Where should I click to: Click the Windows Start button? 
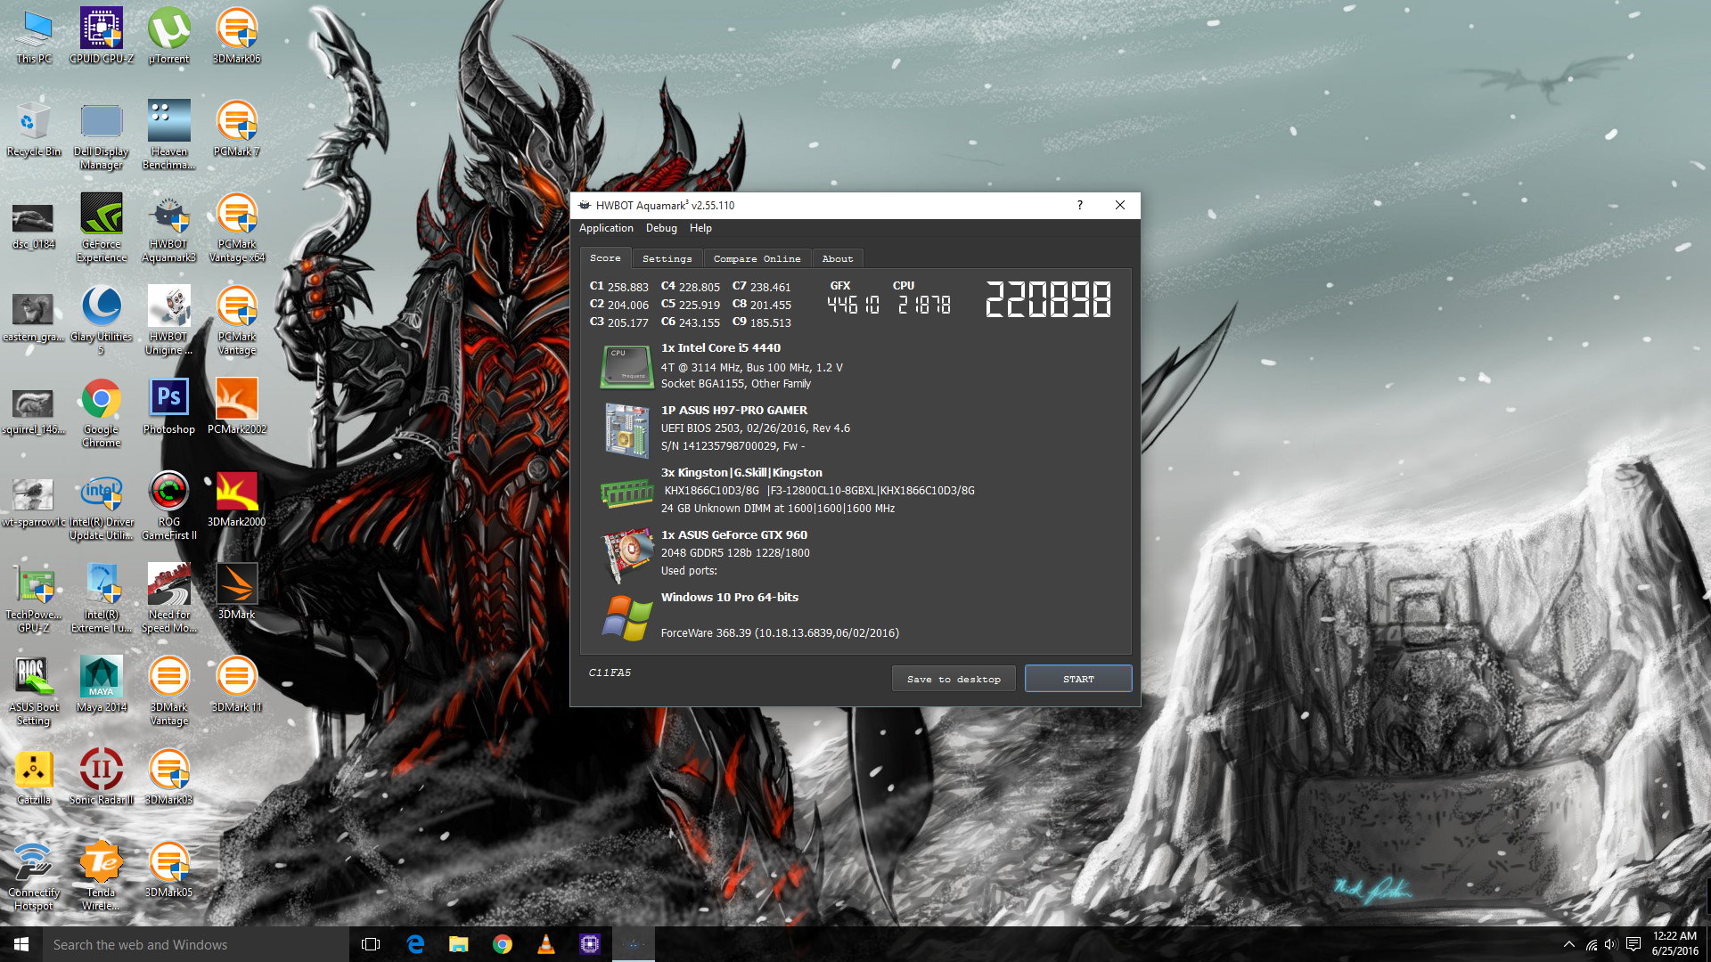21,944
